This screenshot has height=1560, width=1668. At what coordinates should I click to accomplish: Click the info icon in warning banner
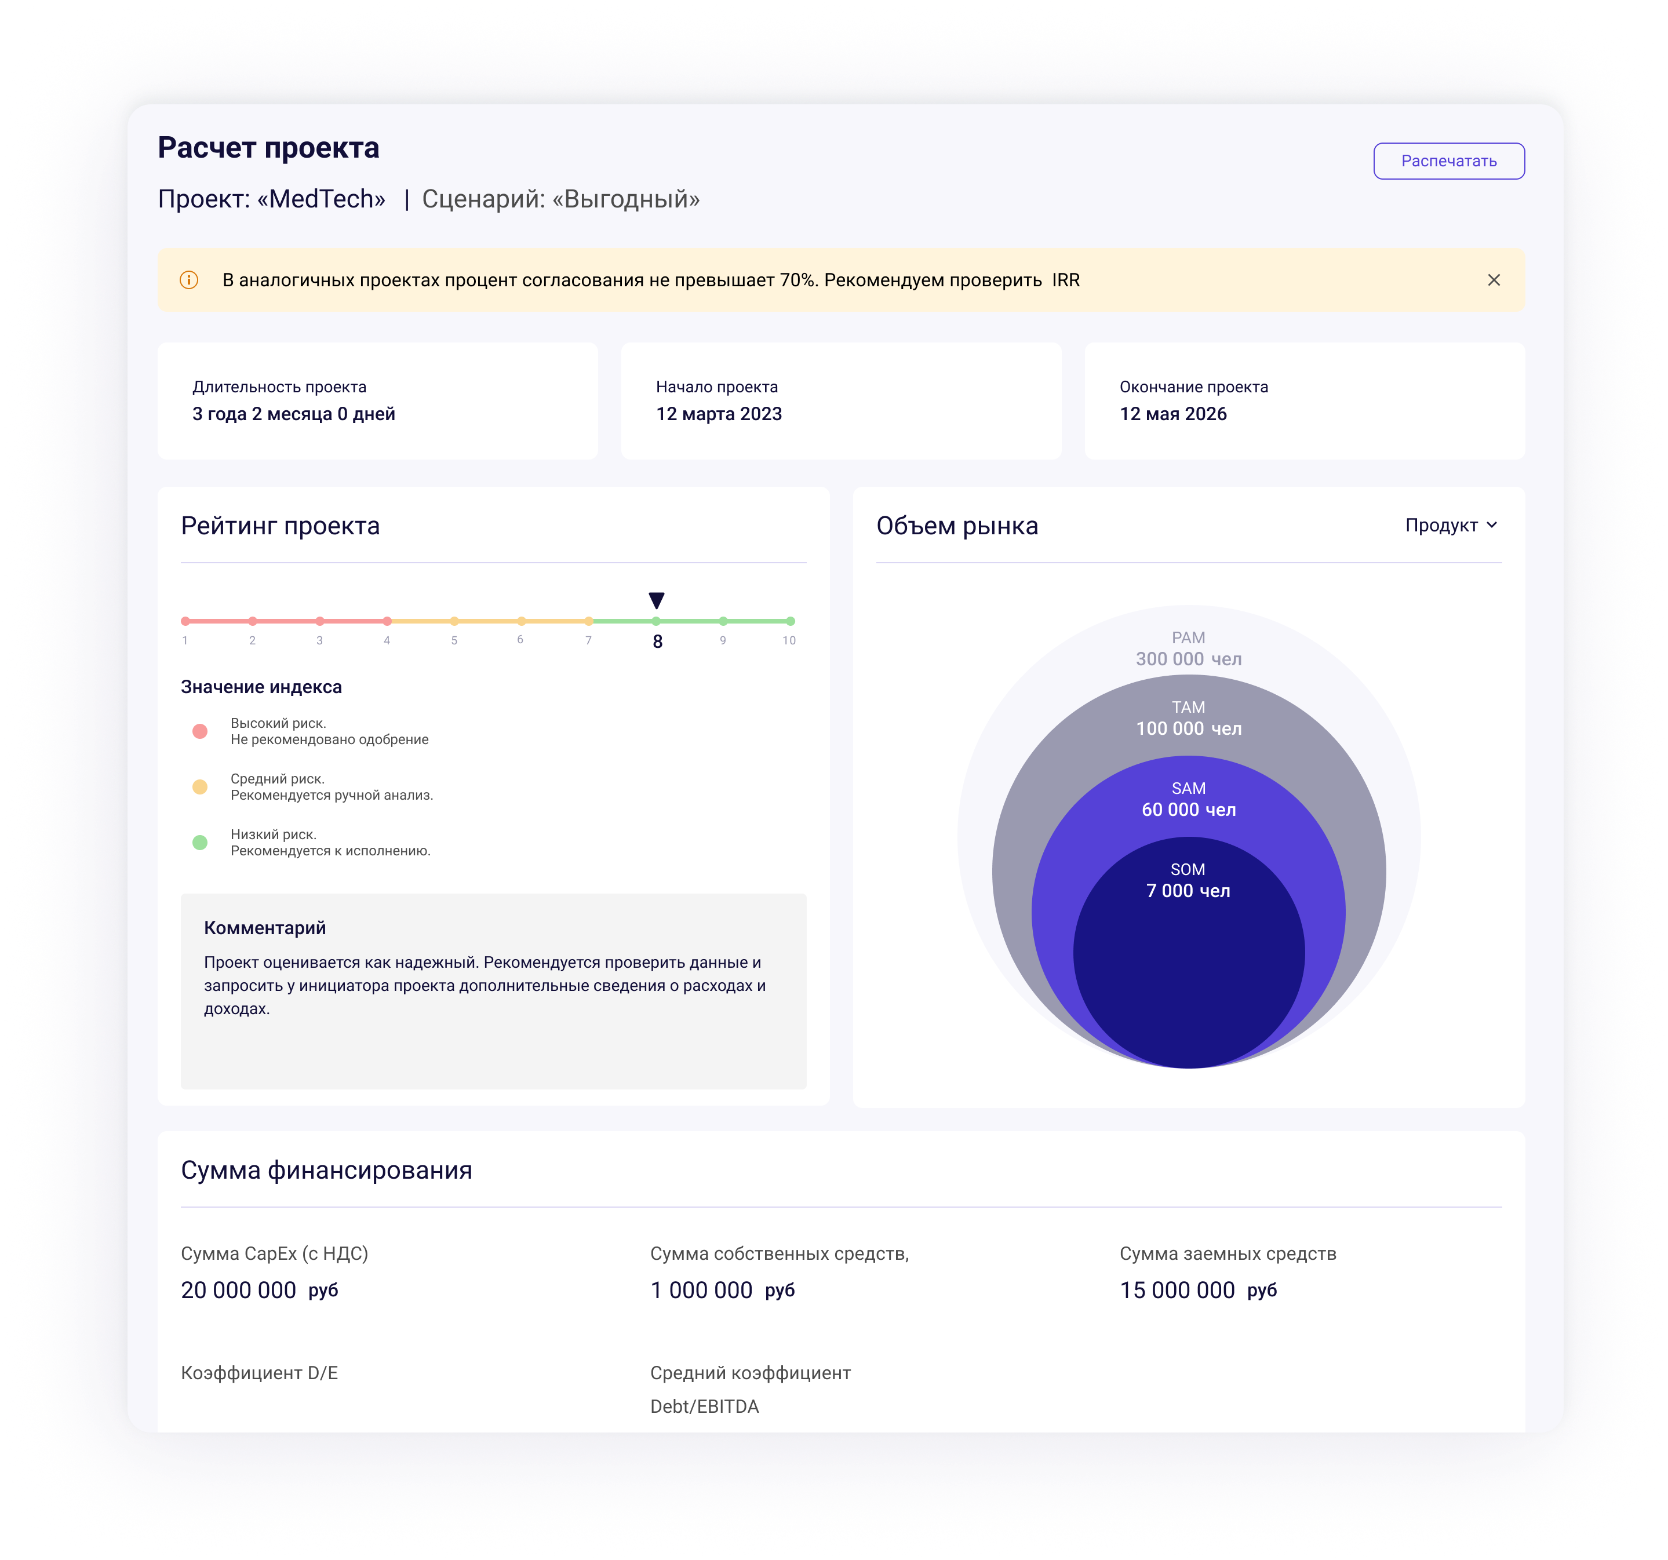[189, 280]
